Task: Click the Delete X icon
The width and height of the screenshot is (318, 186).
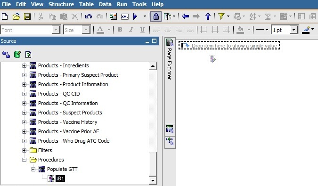Action: pyautogui.click(x=75, y=16)
